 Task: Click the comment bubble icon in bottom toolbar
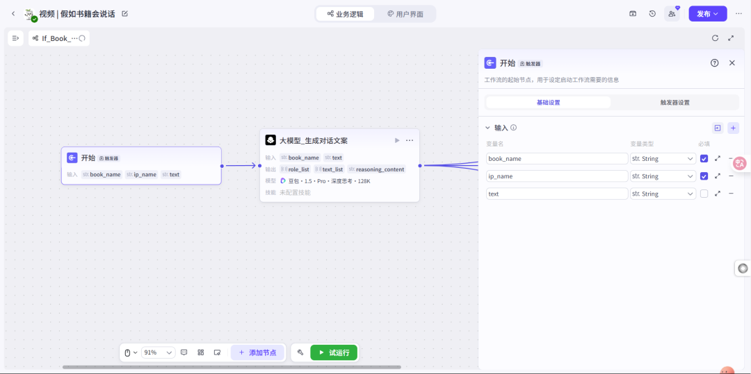pyautogui.click(x=184, y=352)
